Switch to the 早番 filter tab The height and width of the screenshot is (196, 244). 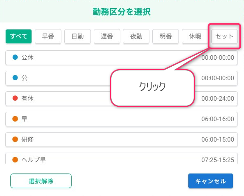pos(48,36)
